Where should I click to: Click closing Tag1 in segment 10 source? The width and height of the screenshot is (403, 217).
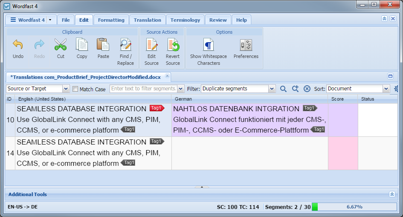(128, 130)
